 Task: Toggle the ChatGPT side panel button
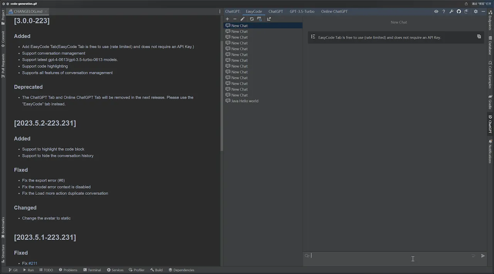point(490,124)
